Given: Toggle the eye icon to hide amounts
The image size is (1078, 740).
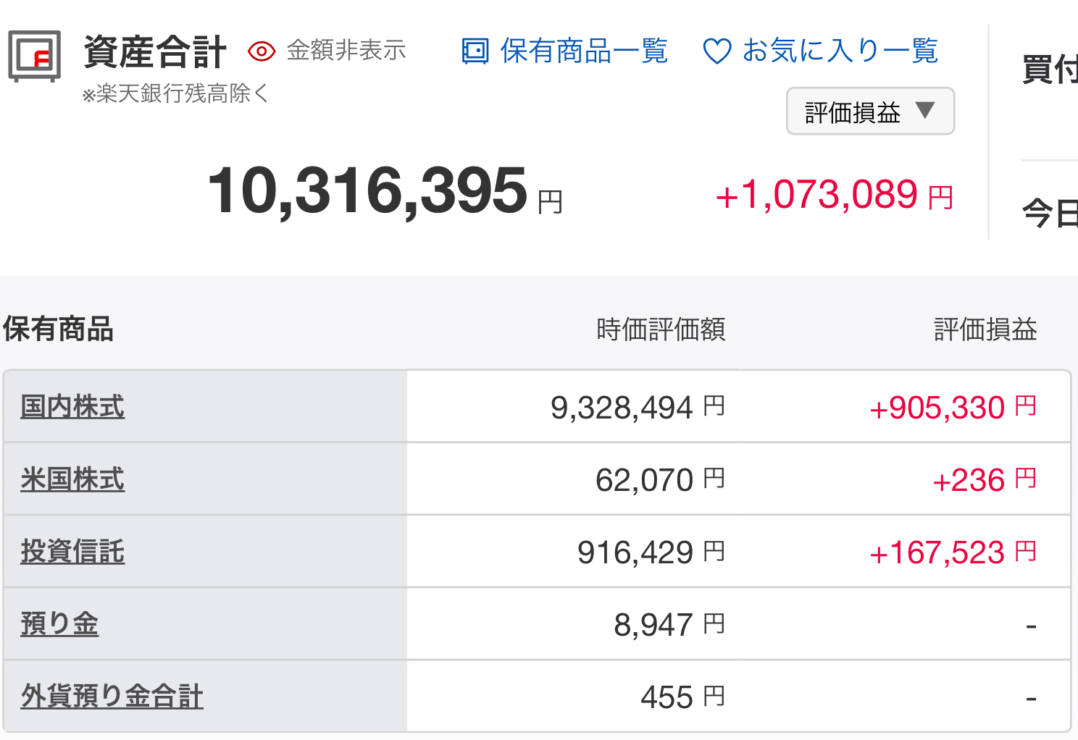Looking at the screenshot, I should click(262, 51).
